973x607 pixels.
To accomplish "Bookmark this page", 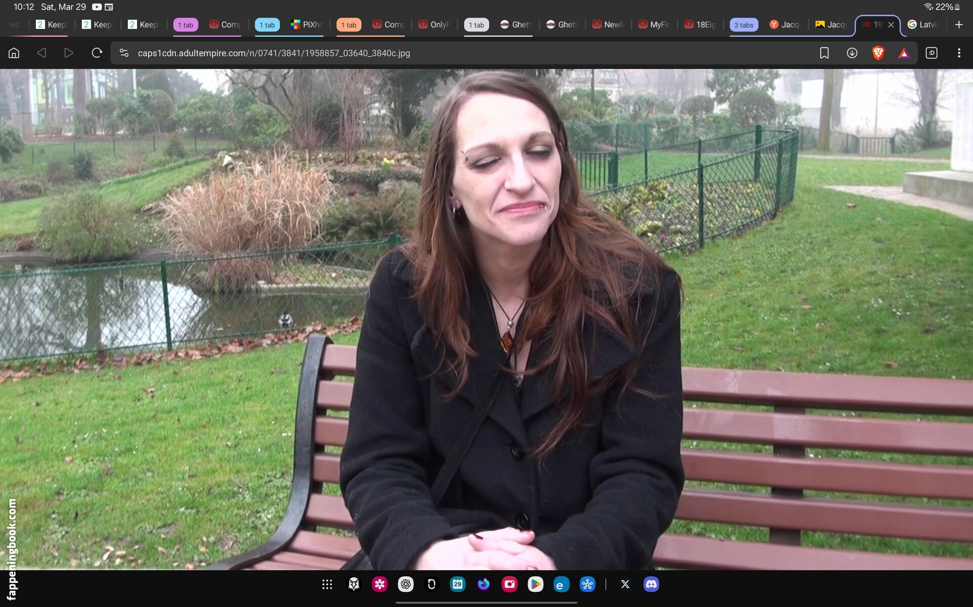I will point(824,53).
